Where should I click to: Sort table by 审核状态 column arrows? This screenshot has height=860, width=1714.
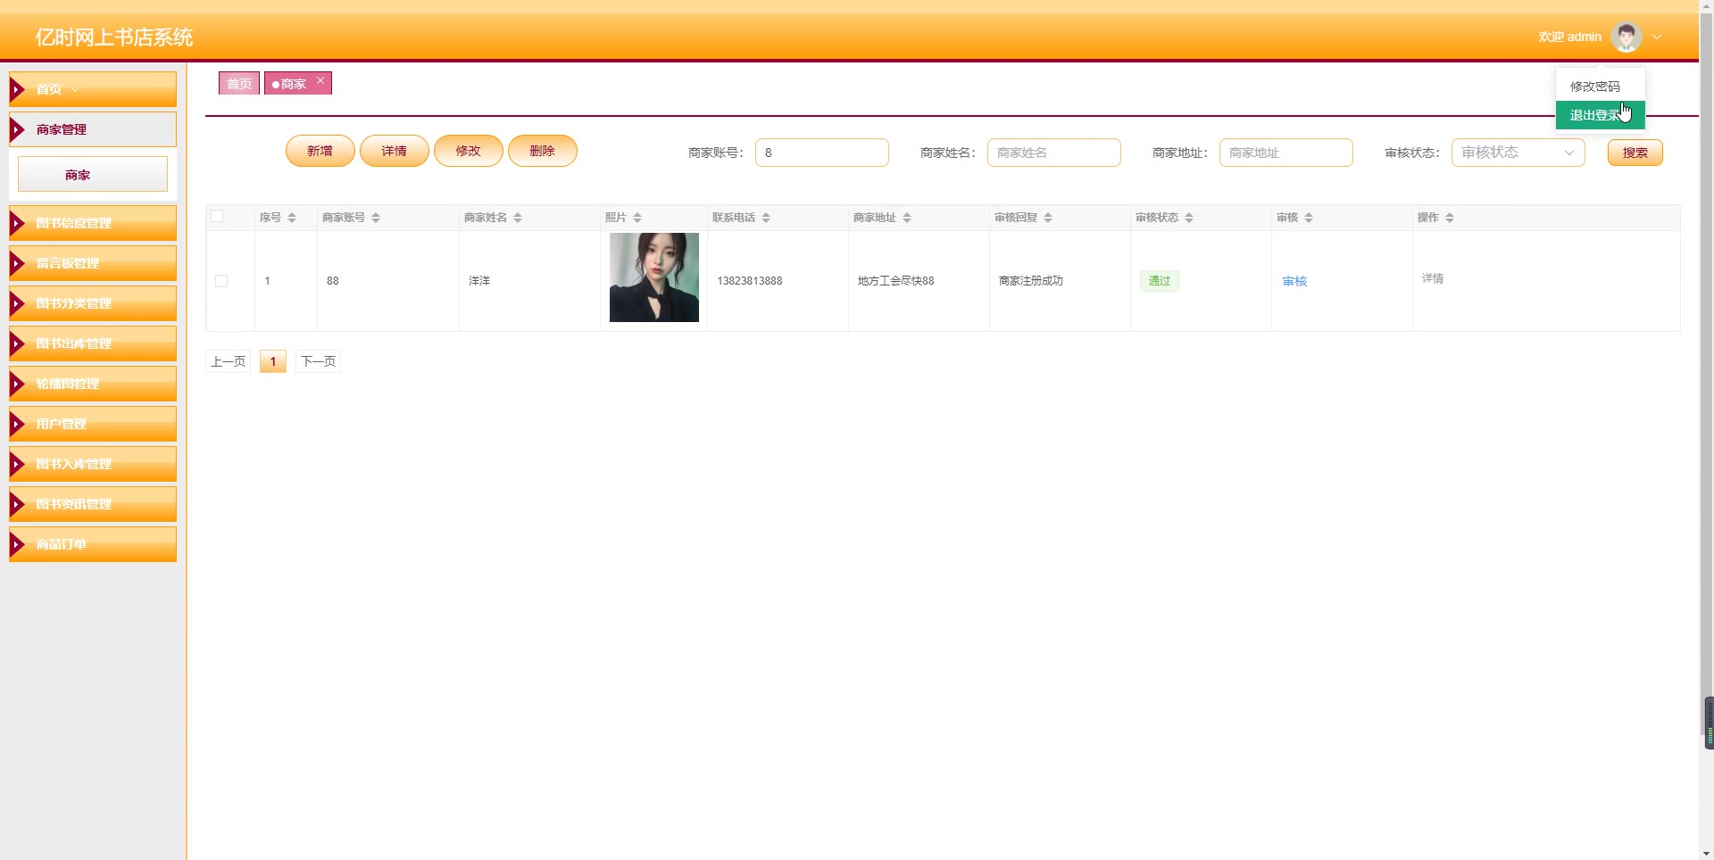(1189, 218)
